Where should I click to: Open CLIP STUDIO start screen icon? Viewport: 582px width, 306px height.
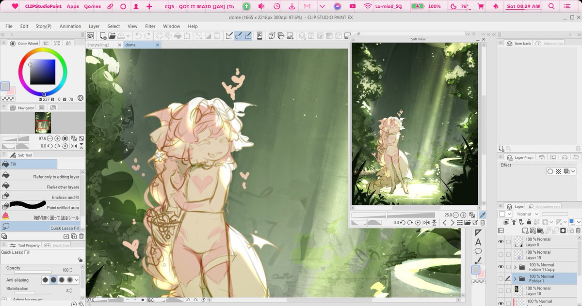91,36
